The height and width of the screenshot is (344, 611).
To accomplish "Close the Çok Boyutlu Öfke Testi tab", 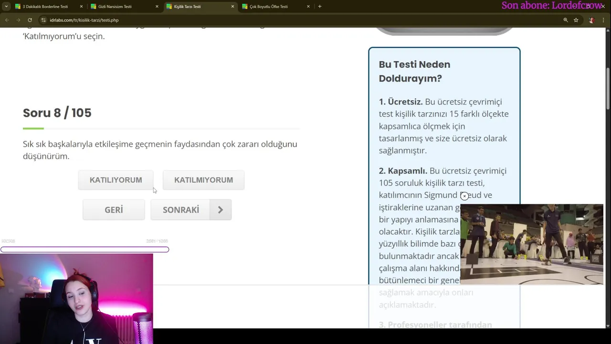I will tap(308, 7).
